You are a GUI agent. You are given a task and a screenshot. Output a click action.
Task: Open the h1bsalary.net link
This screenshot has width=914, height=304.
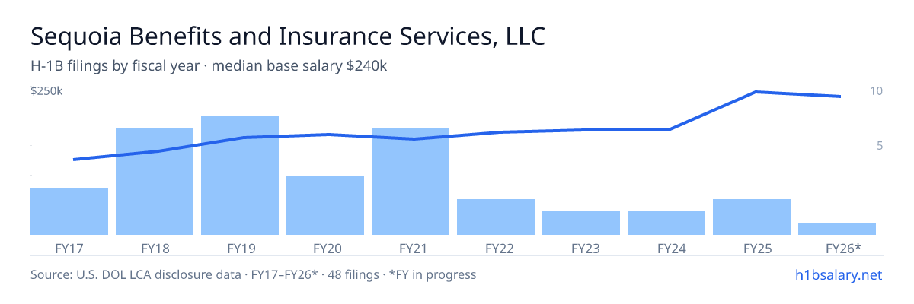[838, 274]
